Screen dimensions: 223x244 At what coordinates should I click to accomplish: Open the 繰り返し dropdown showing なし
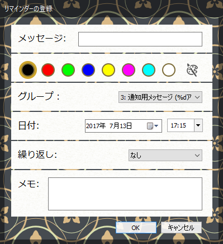[x=165, y=155]
